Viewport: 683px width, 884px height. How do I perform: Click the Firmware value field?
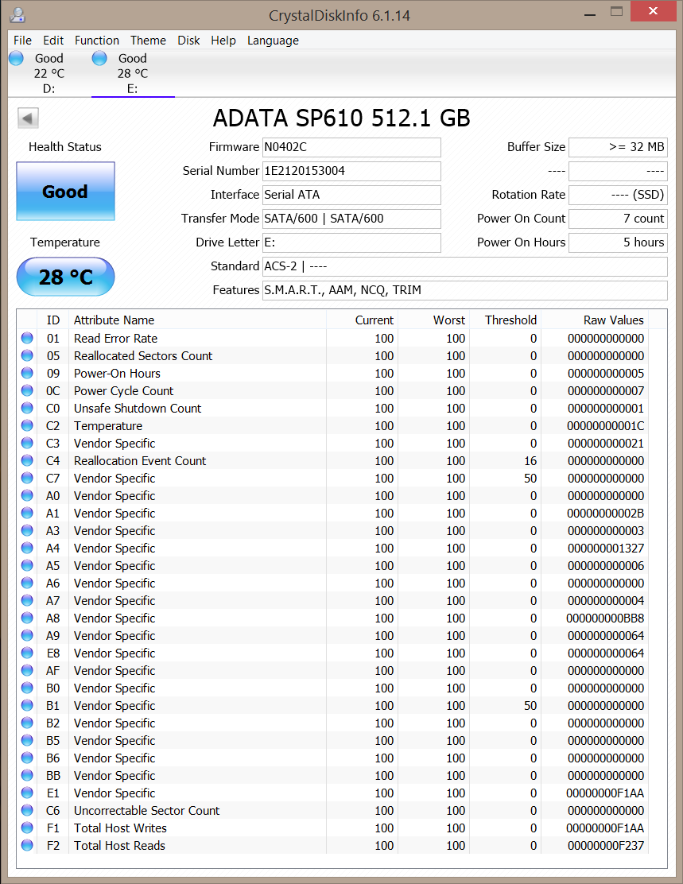[x=351, y=147]
